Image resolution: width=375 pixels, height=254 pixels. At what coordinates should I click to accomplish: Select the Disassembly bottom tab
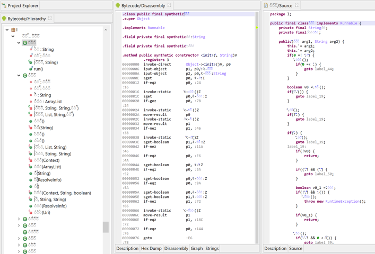[176, 248]
